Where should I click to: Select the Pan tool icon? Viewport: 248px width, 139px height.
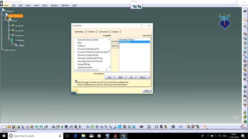point(97,127)
